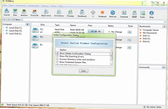Enable Show File Scanning Errors

click(x=57, y=56)
